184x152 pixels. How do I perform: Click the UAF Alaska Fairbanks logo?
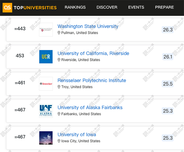46,111
